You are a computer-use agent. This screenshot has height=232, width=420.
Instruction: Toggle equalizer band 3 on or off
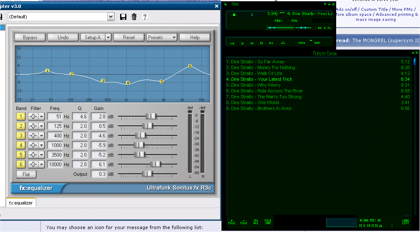coord(20,136)
